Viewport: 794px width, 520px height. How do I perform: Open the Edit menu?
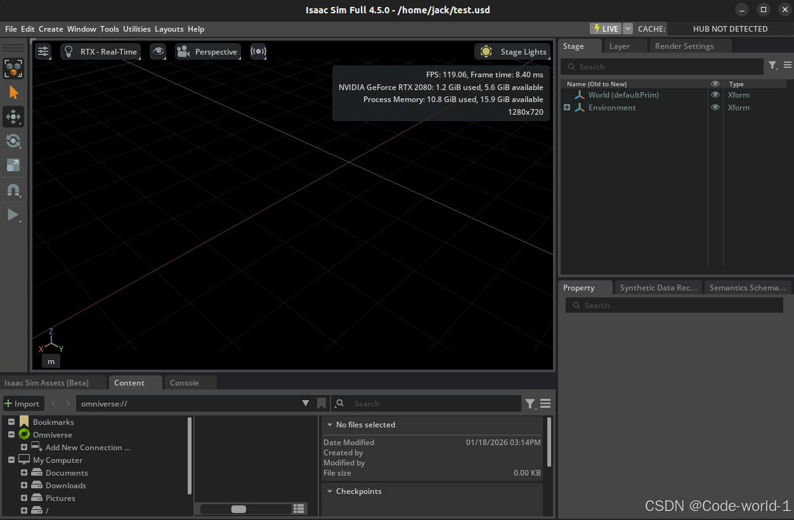[x=28, y=29]
